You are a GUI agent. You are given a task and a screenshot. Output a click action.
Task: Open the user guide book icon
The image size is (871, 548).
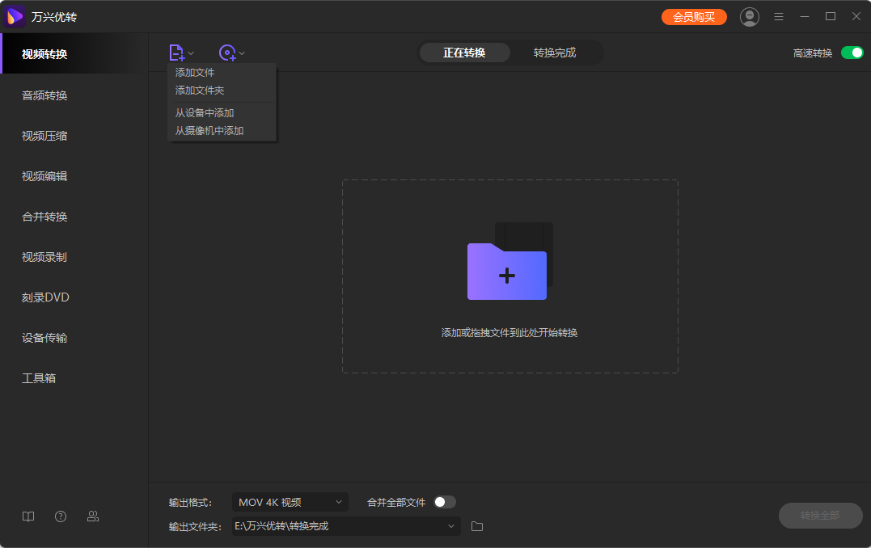pyautogui.click(x=28, y=516)
